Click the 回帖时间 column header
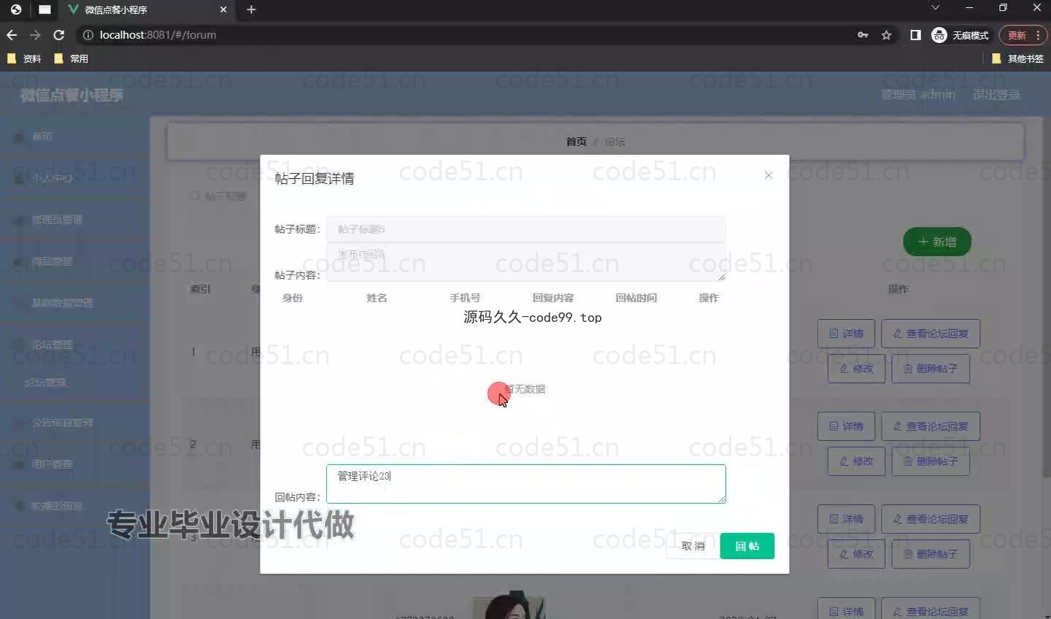This screenshot has height=619, width=1051. tap(636, 298)
